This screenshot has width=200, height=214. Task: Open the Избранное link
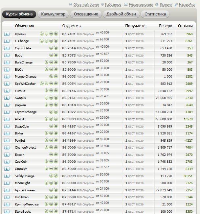click(113, 5)
